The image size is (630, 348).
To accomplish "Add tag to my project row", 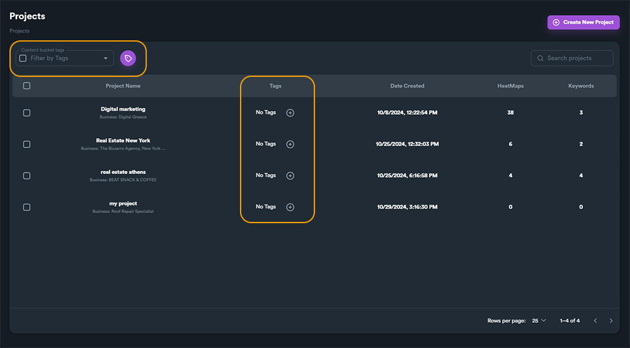I will click(x=290, y=207).
